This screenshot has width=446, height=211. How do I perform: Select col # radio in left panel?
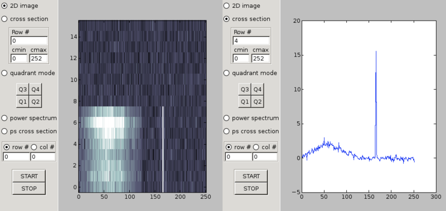pyautogui.click(x=34, y=147)
